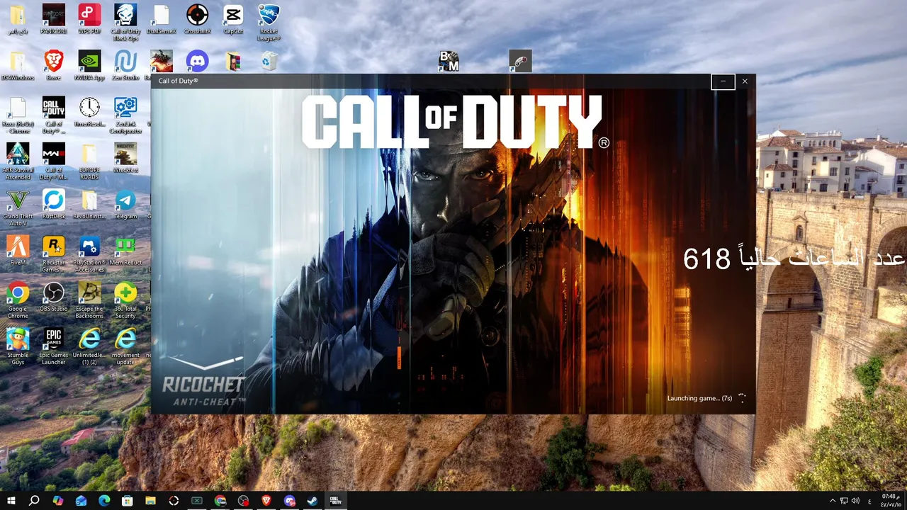Open the Brave browser desktop icon
The image size is (907, 510).
[54, 65]
